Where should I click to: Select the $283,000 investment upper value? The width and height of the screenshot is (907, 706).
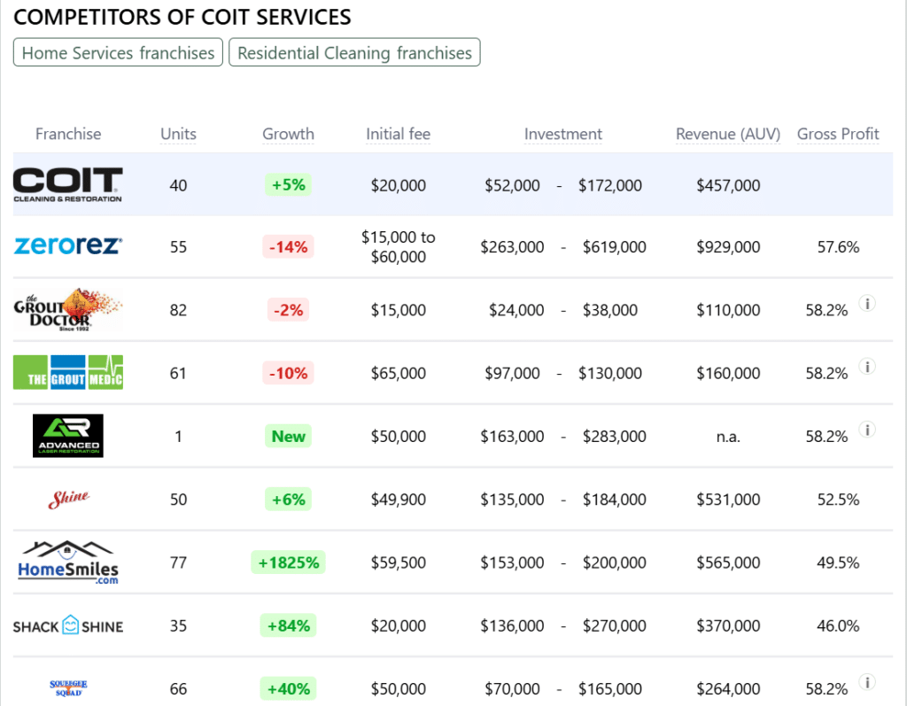pyautogui.click(x=614, y=437)
